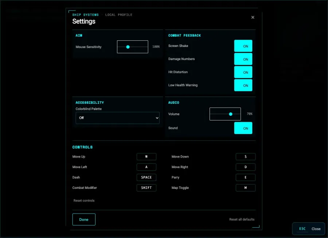Click the Mouse Sensitivity label
Screen dimensions: 328x238
coord(89,47)
